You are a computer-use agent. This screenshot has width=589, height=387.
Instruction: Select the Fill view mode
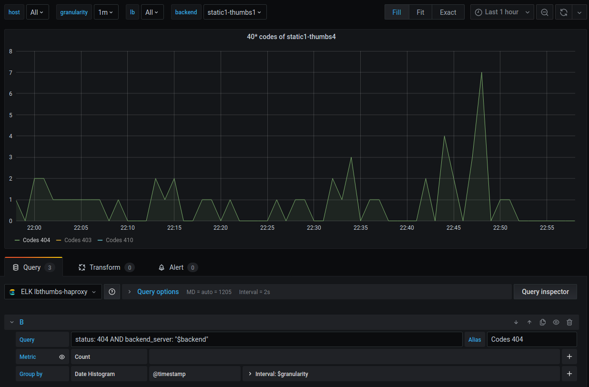pos(396,12)
